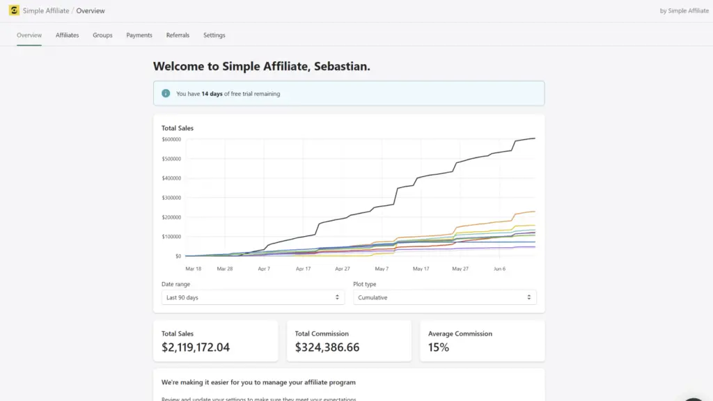Switch to the Affiliates tab
This screenshot has width=713, height=401.
tap(68, 35)
